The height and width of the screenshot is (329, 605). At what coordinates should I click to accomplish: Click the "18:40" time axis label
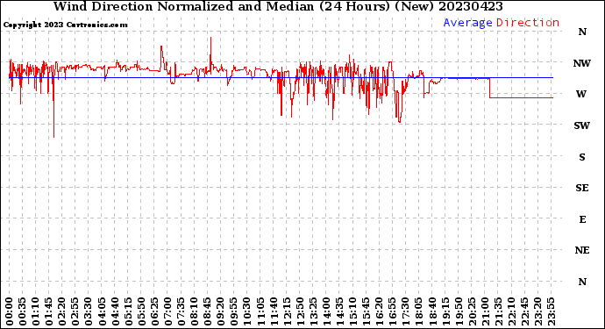coord(431,311)
